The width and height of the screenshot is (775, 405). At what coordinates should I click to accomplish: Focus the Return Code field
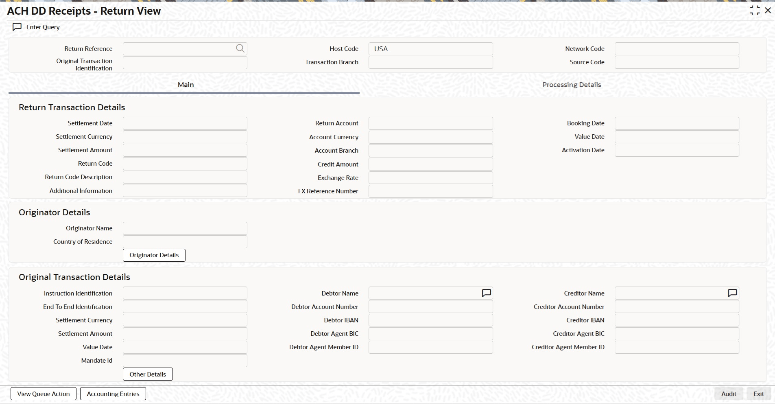(x=185, y=164)
